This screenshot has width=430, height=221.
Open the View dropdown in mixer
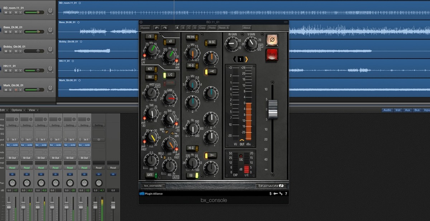(33, 110)
